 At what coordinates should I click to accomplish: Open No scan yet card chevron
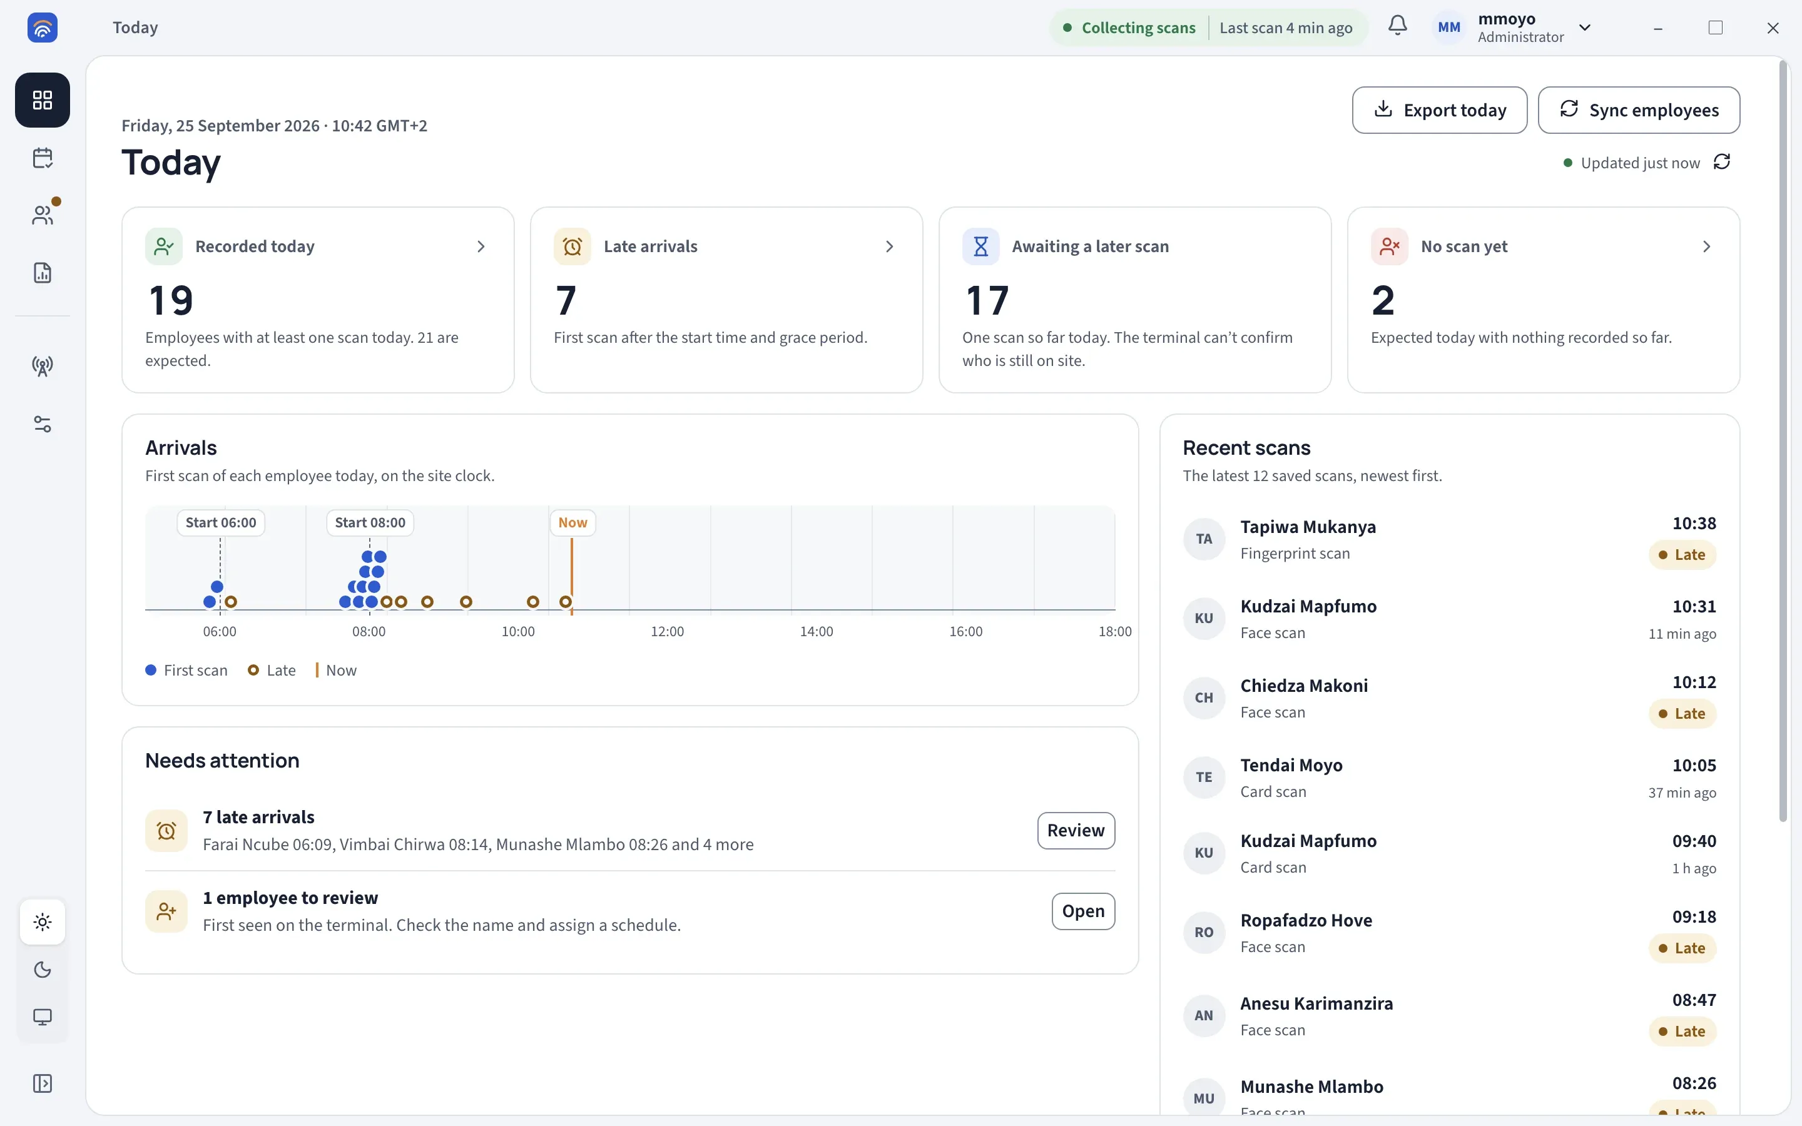[x=1707, y=246]
